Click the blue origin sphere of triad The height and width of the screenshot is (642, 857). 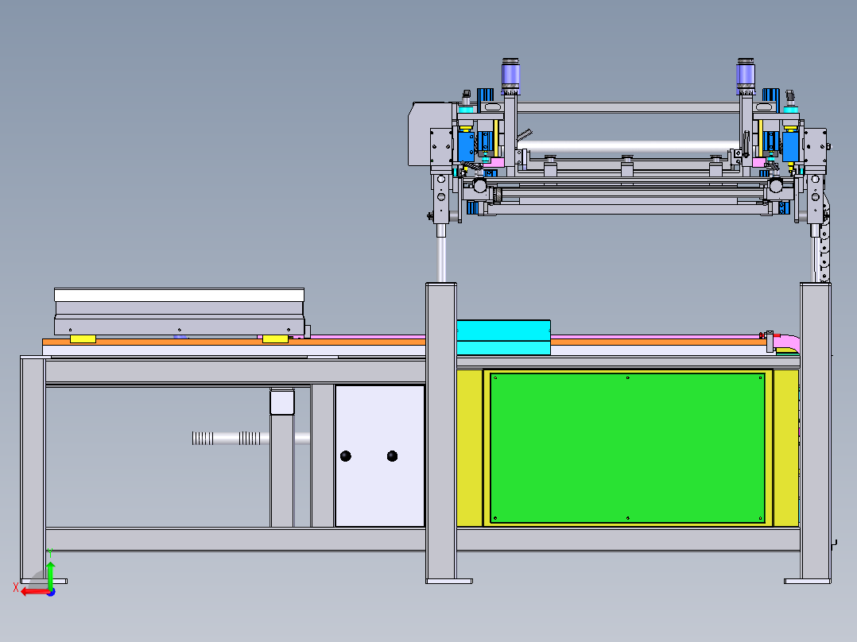pos(51,592)
